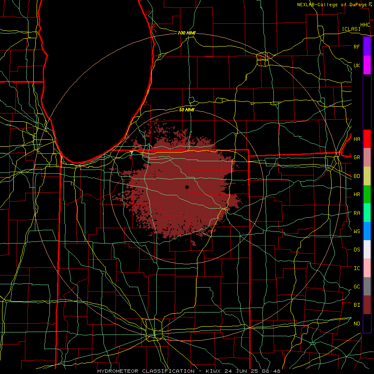Click the 'GC' legend label

tap(357, 286)
